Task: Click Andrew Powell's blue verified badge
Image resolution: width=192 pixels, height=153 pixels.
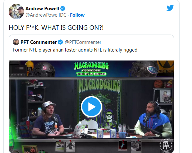Action: pos(63,9)
